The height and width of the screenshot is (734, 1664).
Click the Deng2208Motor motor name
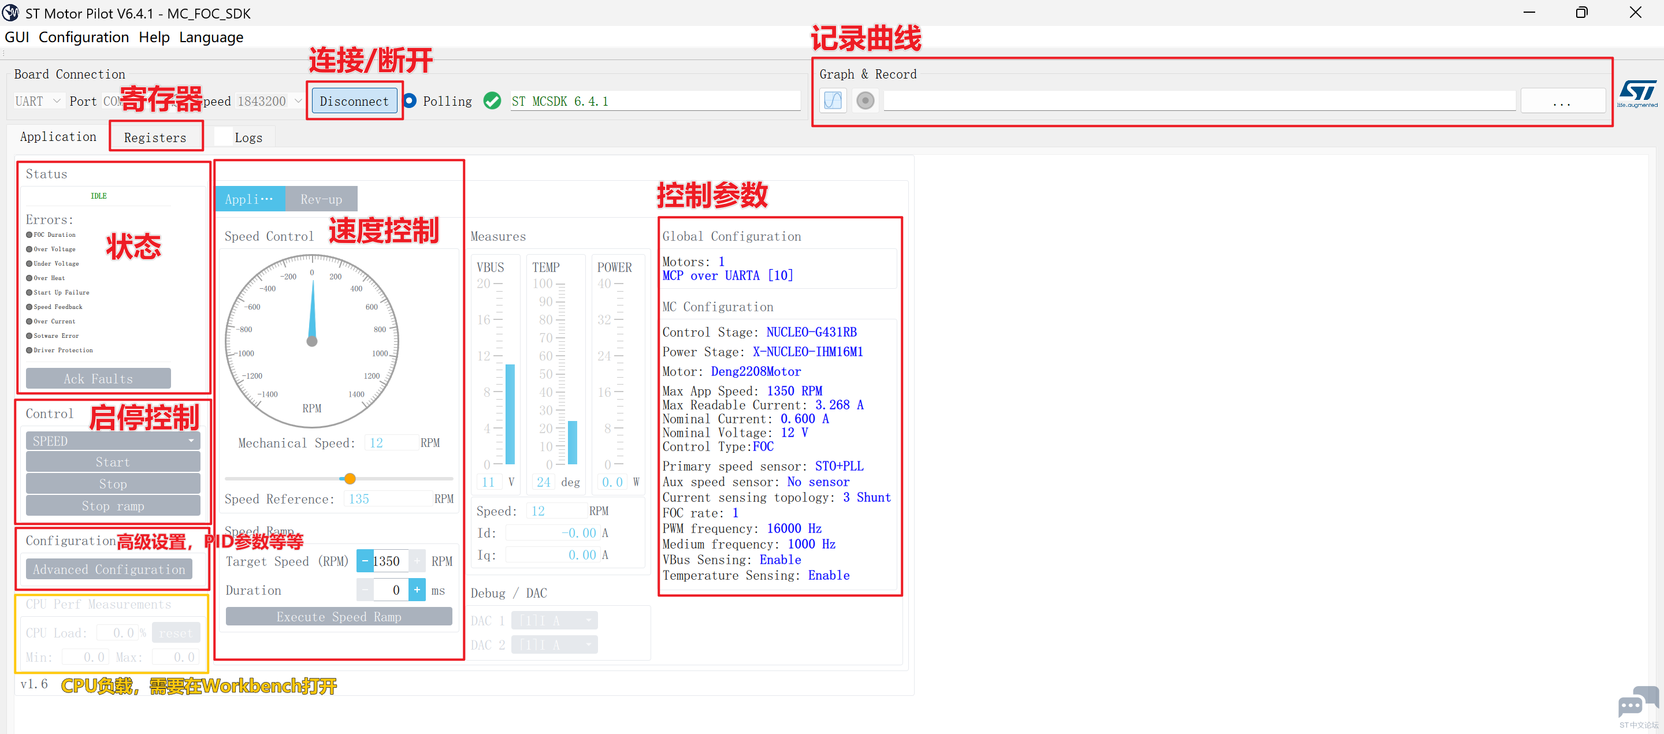[x=756, y=372]
